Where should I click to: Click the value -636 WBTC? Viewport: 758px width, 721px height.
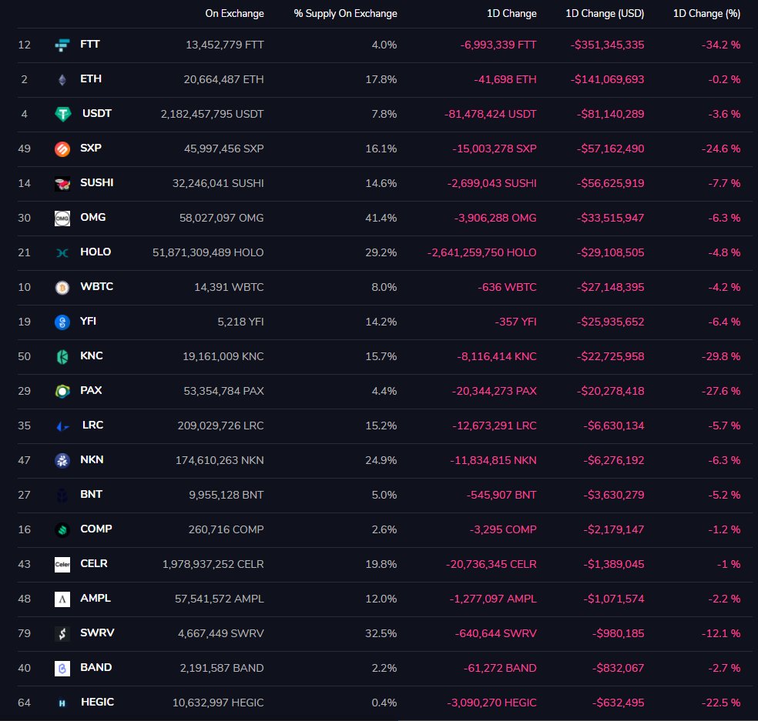click(x=507, y=287)
